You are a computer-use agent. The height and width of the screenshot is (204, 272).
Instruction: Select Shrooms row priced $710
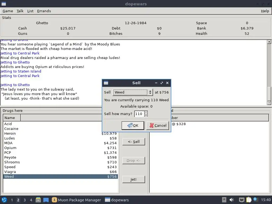pyautogui.click(x=61, y=162)
